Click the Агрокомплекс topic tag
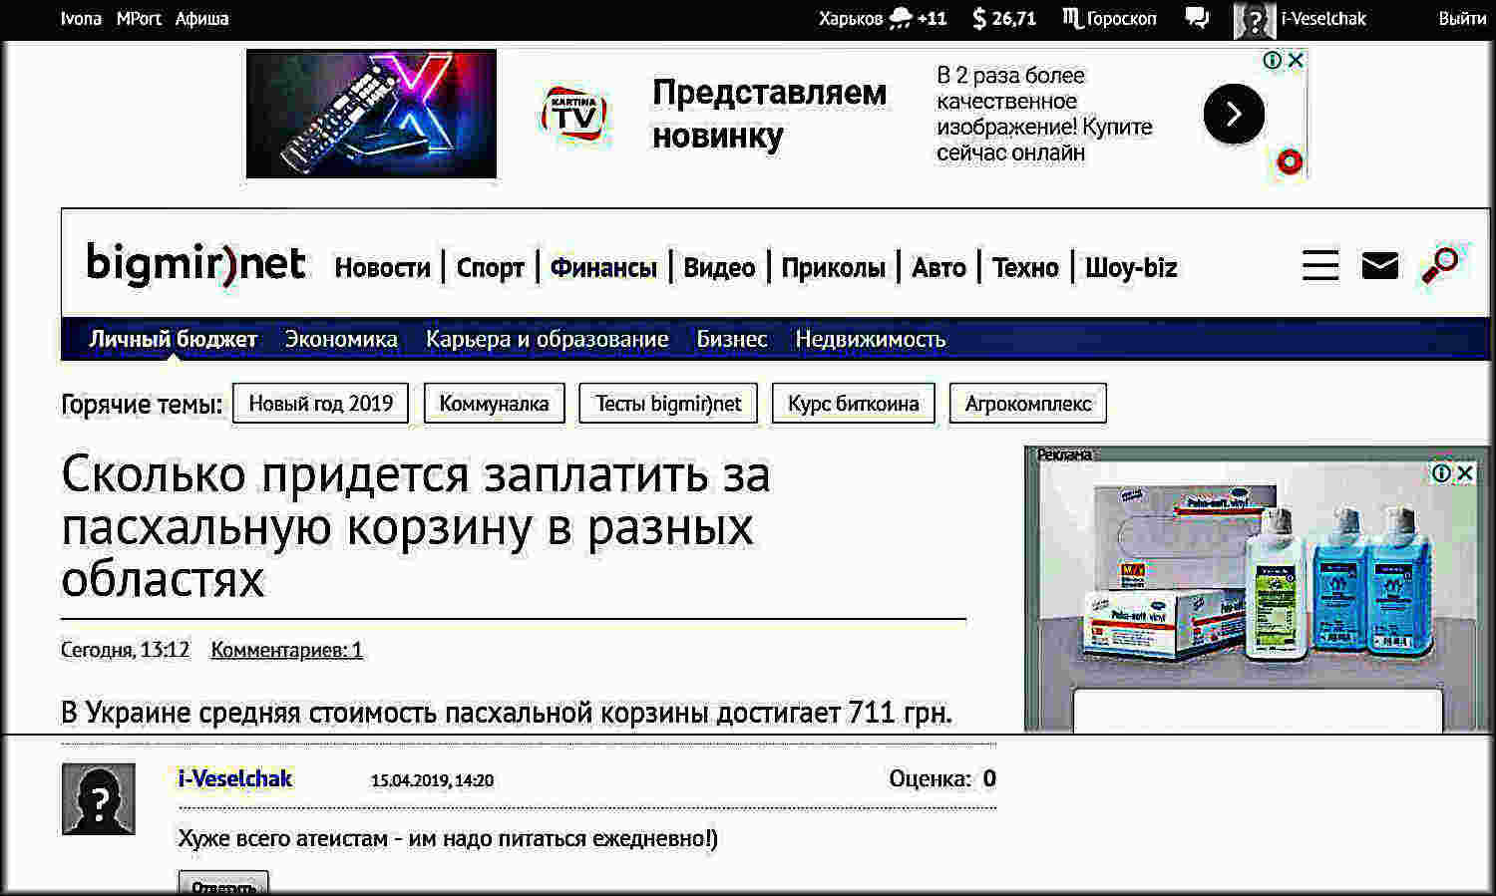 [1027, 404]
